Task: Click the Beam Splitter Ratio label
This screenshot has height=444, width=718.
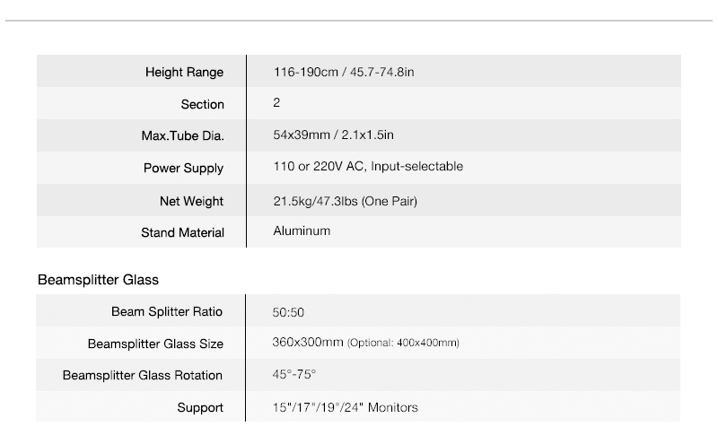Action: tap(167, 312)
